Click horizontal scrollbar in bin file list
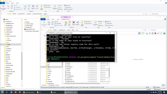167x94 pixels. coord(83,84)
